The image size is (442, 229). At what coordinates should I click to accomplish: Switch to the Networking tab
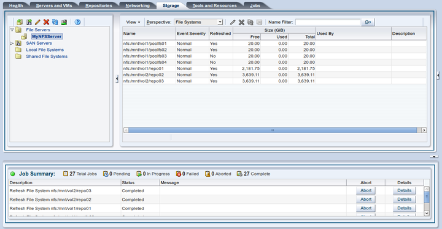(138, 6)
